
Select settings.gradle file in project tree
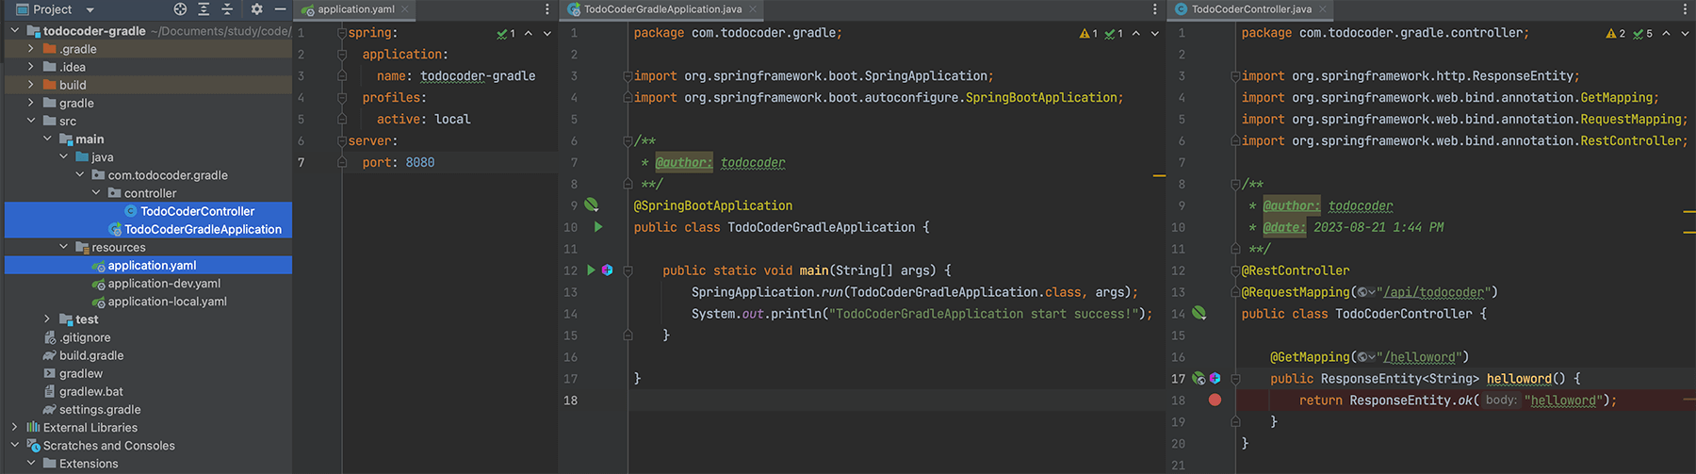[x=100, y=410]
